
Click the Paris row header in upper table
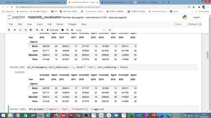[35, 59]
